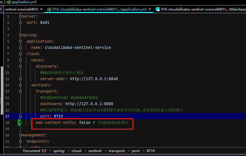Click the 'discovery:' key on line 9
Screen dimensions: 246x156
click(47, 66)
